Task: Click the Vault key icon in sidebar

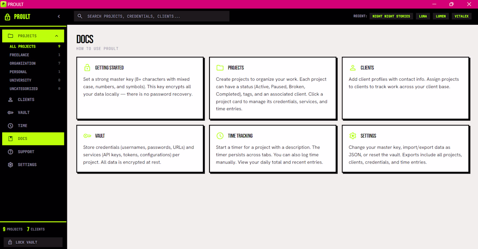Action: click(x=10, y=113)
